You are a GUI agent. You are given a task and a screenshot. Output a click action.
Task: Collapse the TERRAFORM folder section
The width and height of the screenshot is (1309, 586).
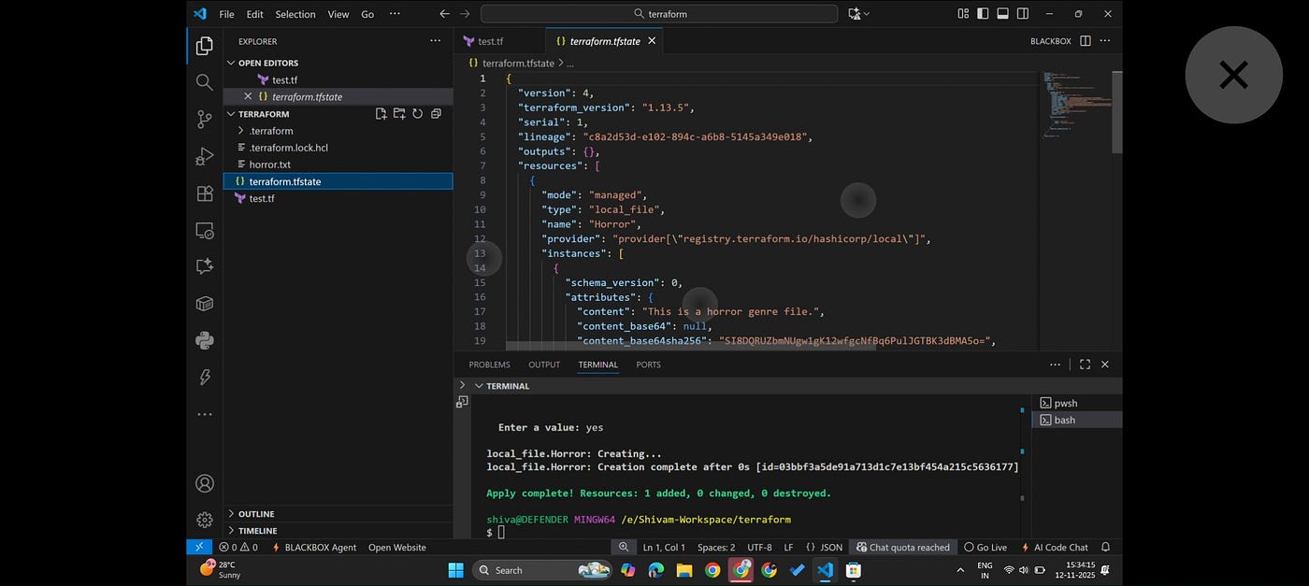232,114
